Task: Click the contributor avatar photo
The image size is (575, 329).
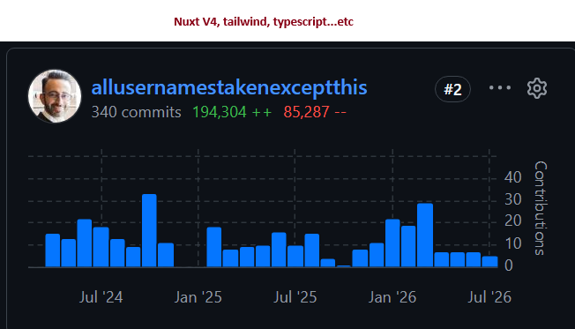Action: [x=55, y=96]
